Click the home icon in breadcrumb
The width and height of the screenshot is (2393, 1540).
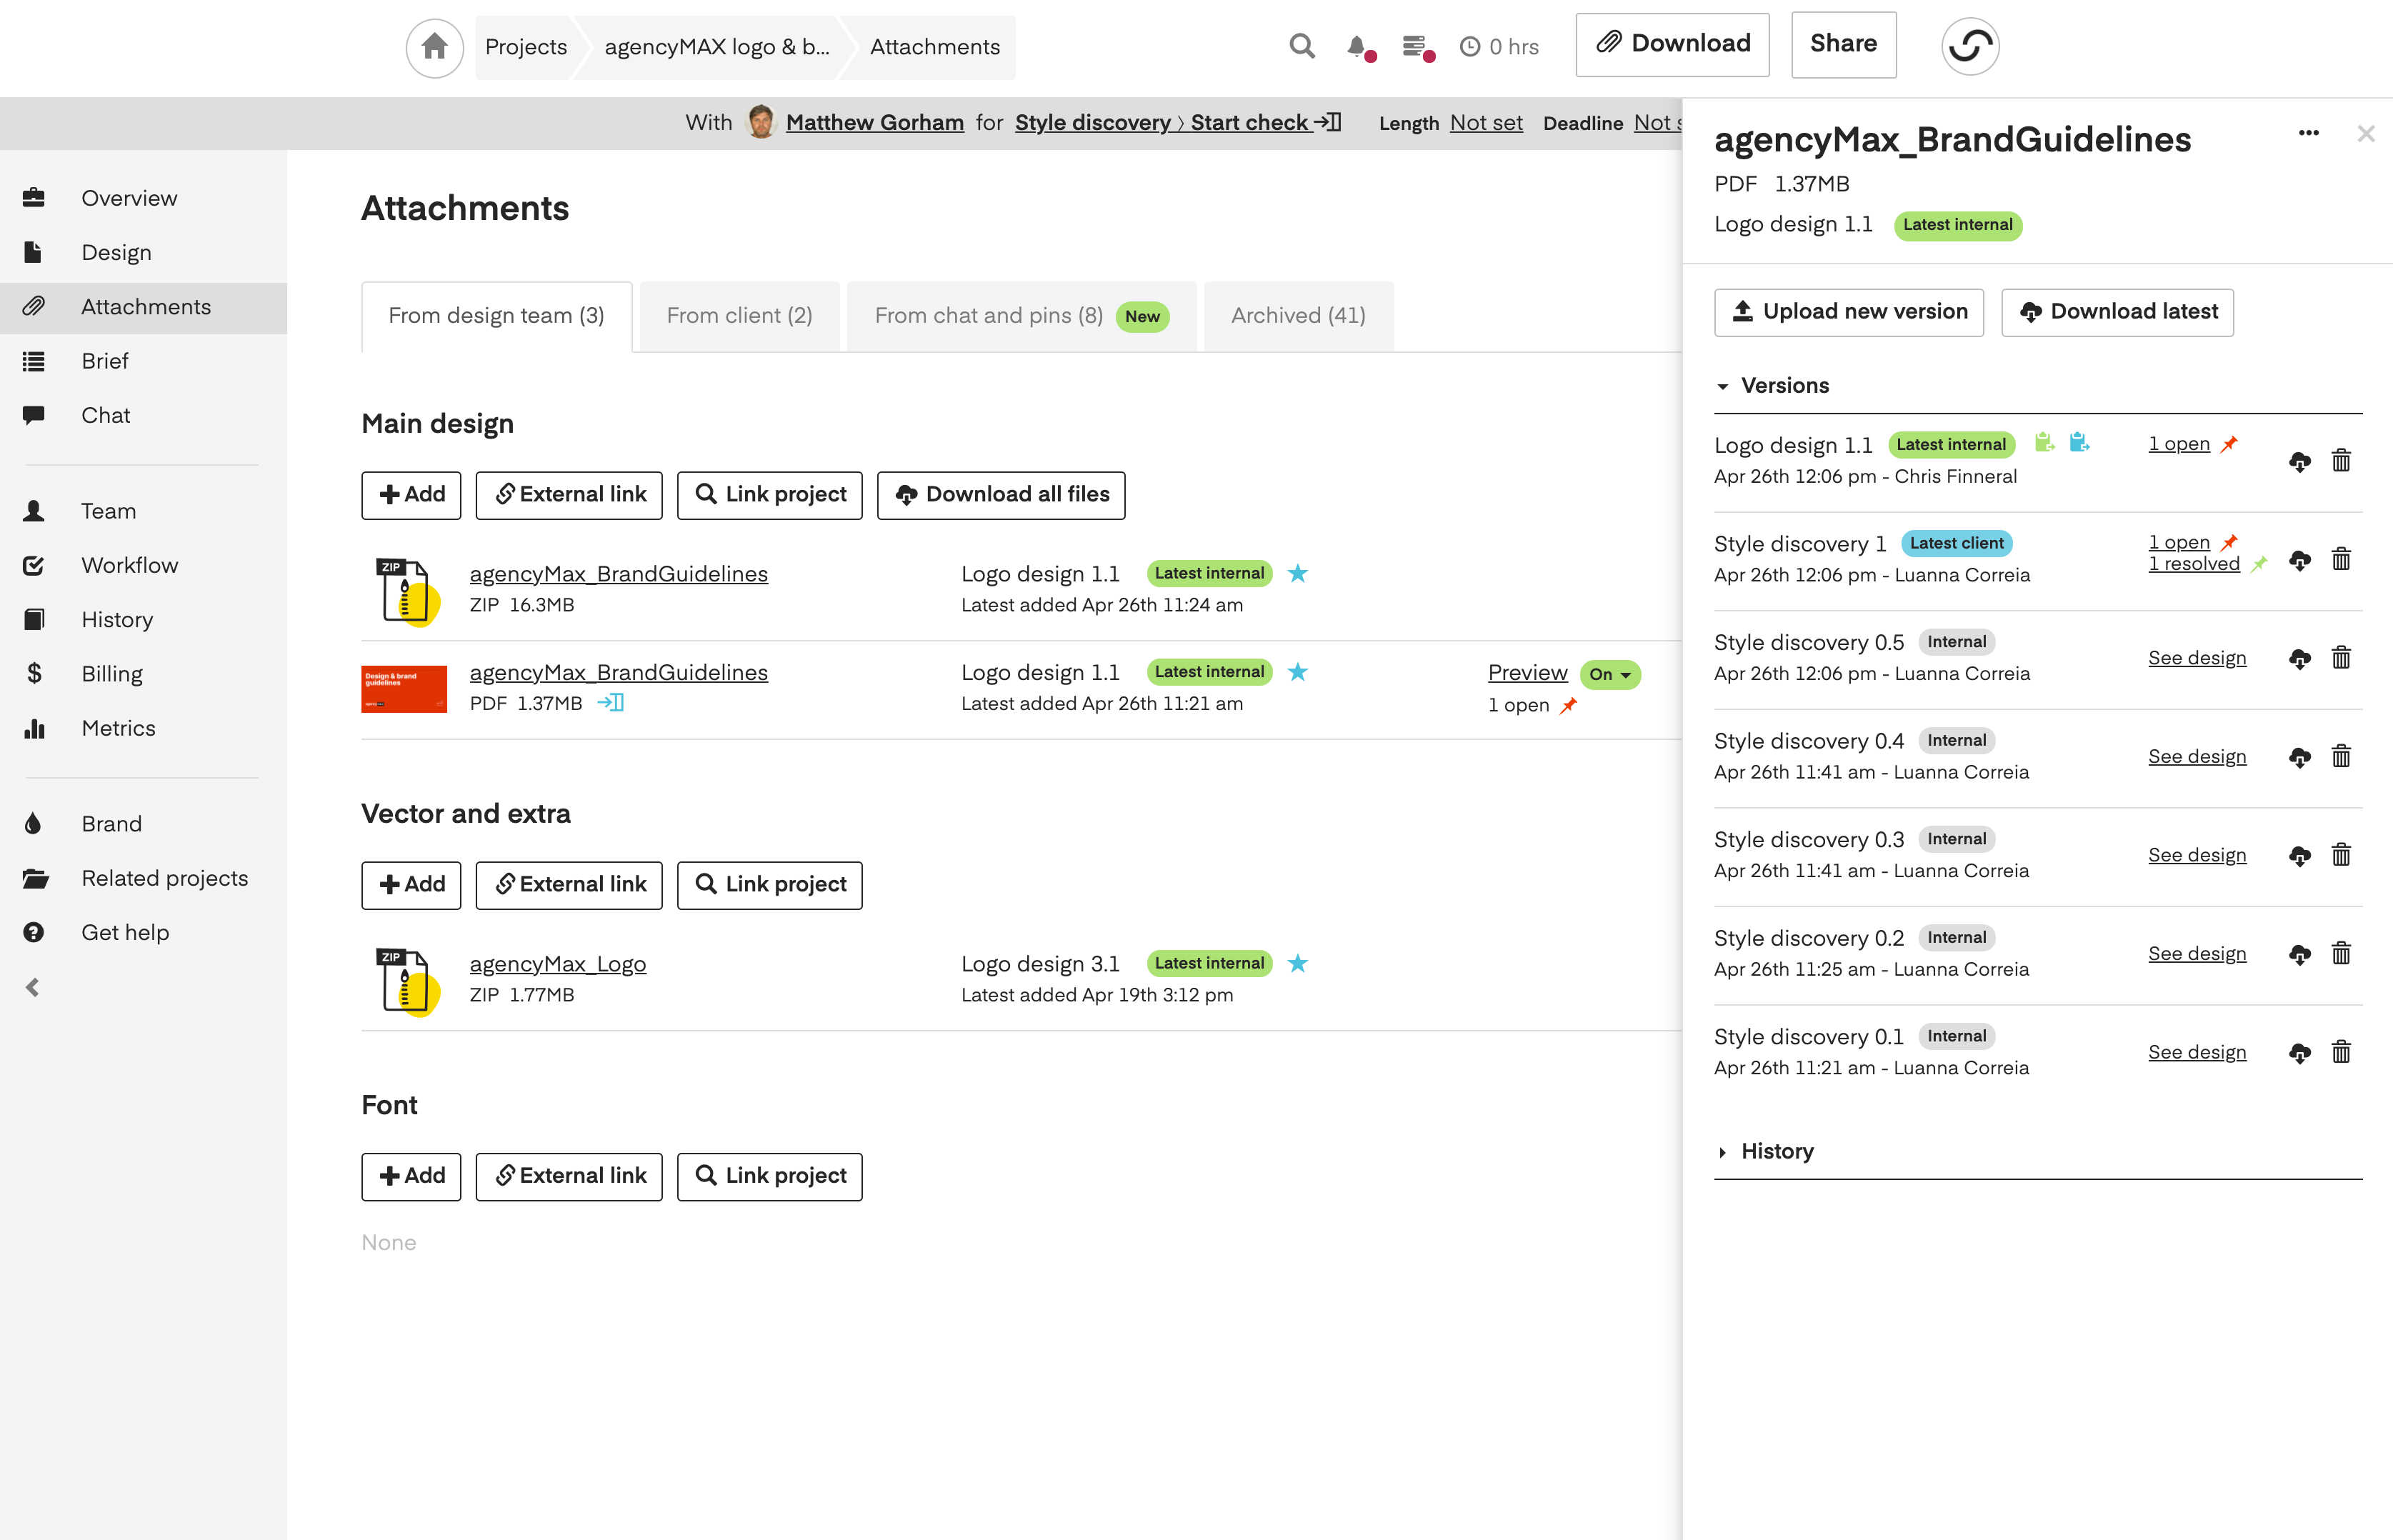pyautogui.click(x=434, y=47)
